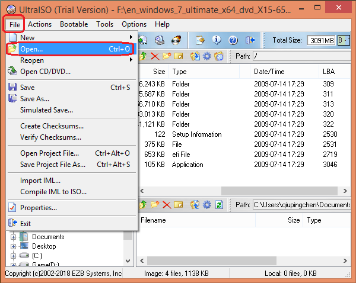The image size is (356, 283).
Task: Choose Import IML... menu entry
Action: (x=72, y=181)
